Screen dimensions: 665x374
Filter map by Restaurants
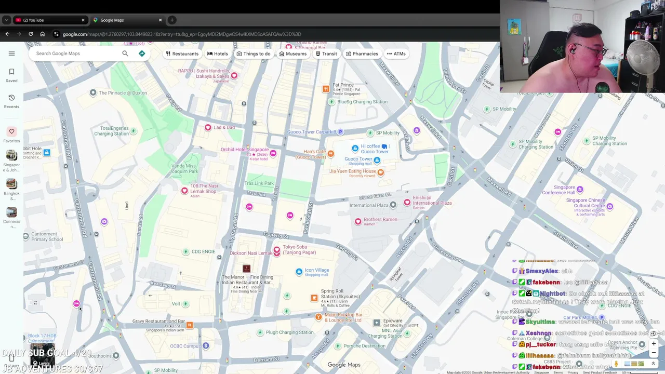click(182, 54)
